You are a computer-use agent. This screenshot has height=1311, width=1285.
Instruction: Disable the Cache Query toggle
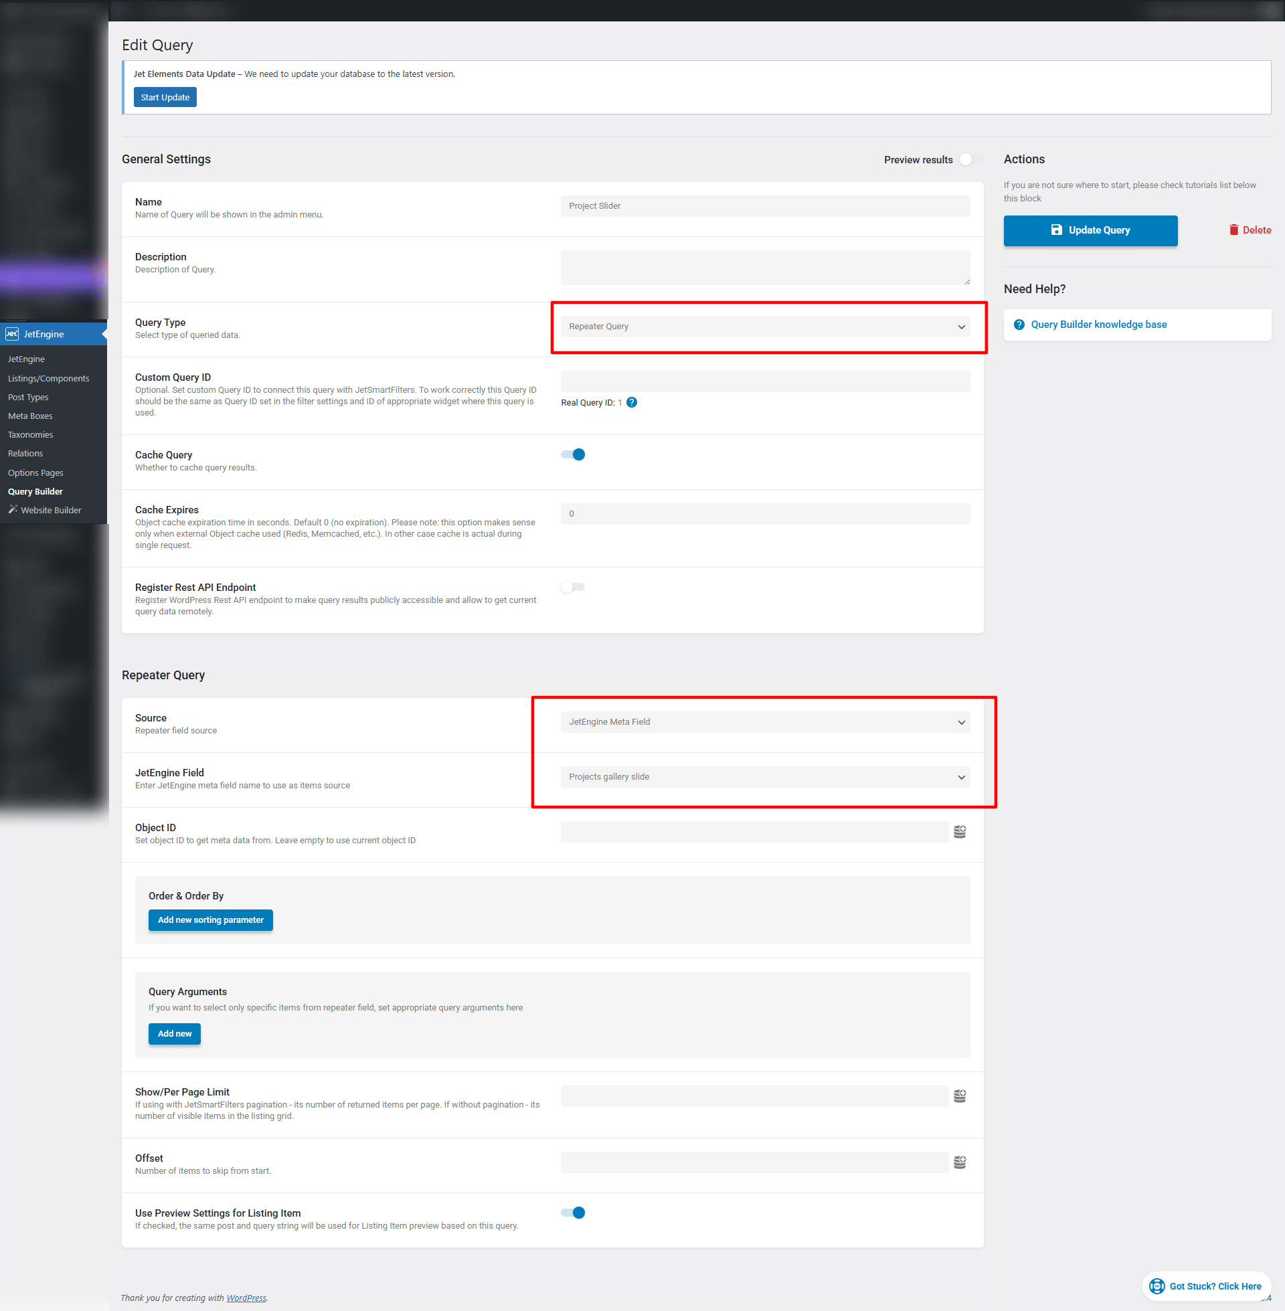coord(572,454)
